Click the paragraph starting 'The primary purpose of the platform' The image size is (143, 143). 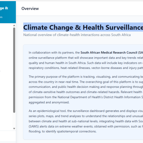(86, 90)
